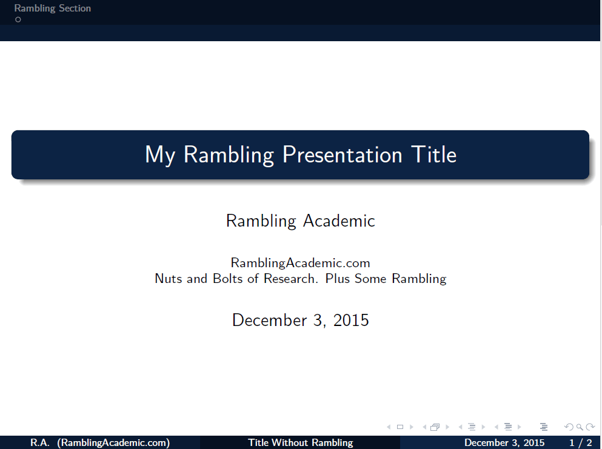Click the presentation outline icon

544,427
